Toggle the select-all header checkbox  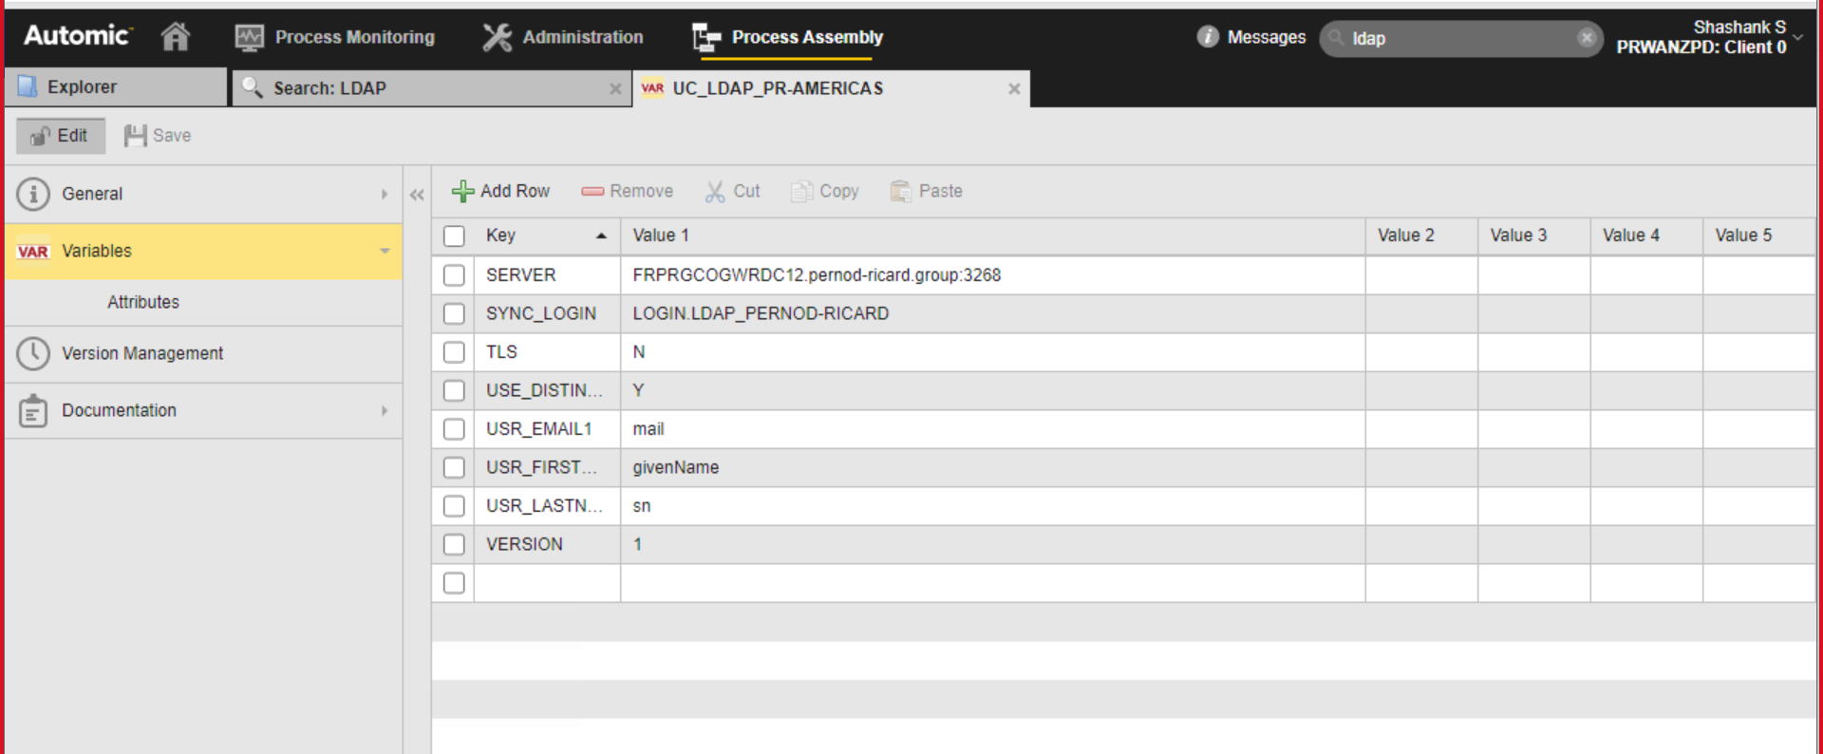click(454, 236)
